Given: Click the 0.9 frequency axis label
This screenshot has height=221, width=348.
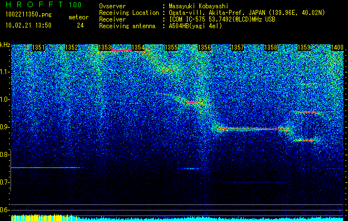Looking at the screenshot, I should (x=4, y=127).
